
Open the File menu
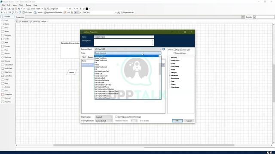(x=3, y=5)
